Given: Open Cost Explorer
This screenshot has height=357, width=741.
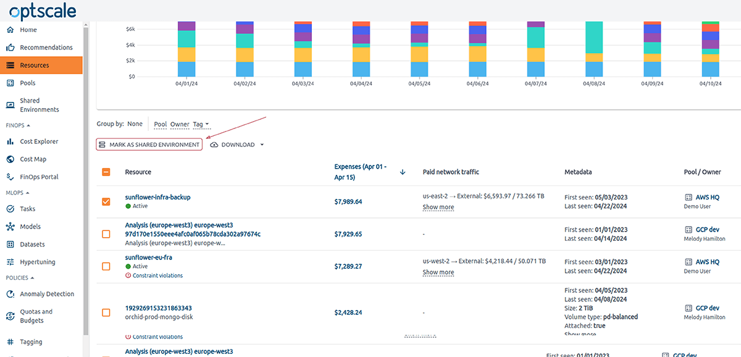Looking at the screenshot, I should click(38, 141).
